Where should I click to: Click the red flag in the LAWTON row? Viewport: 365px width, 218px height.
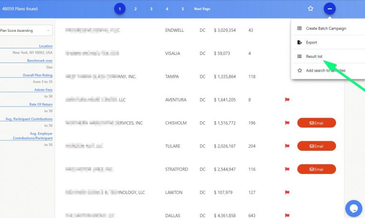(287, 192)
